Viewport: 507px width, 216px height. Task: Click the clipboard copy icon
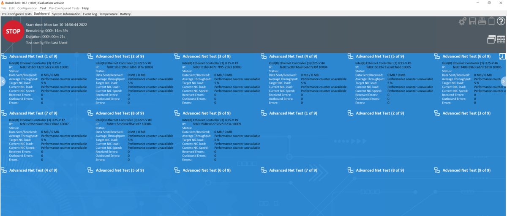[491, 21]
